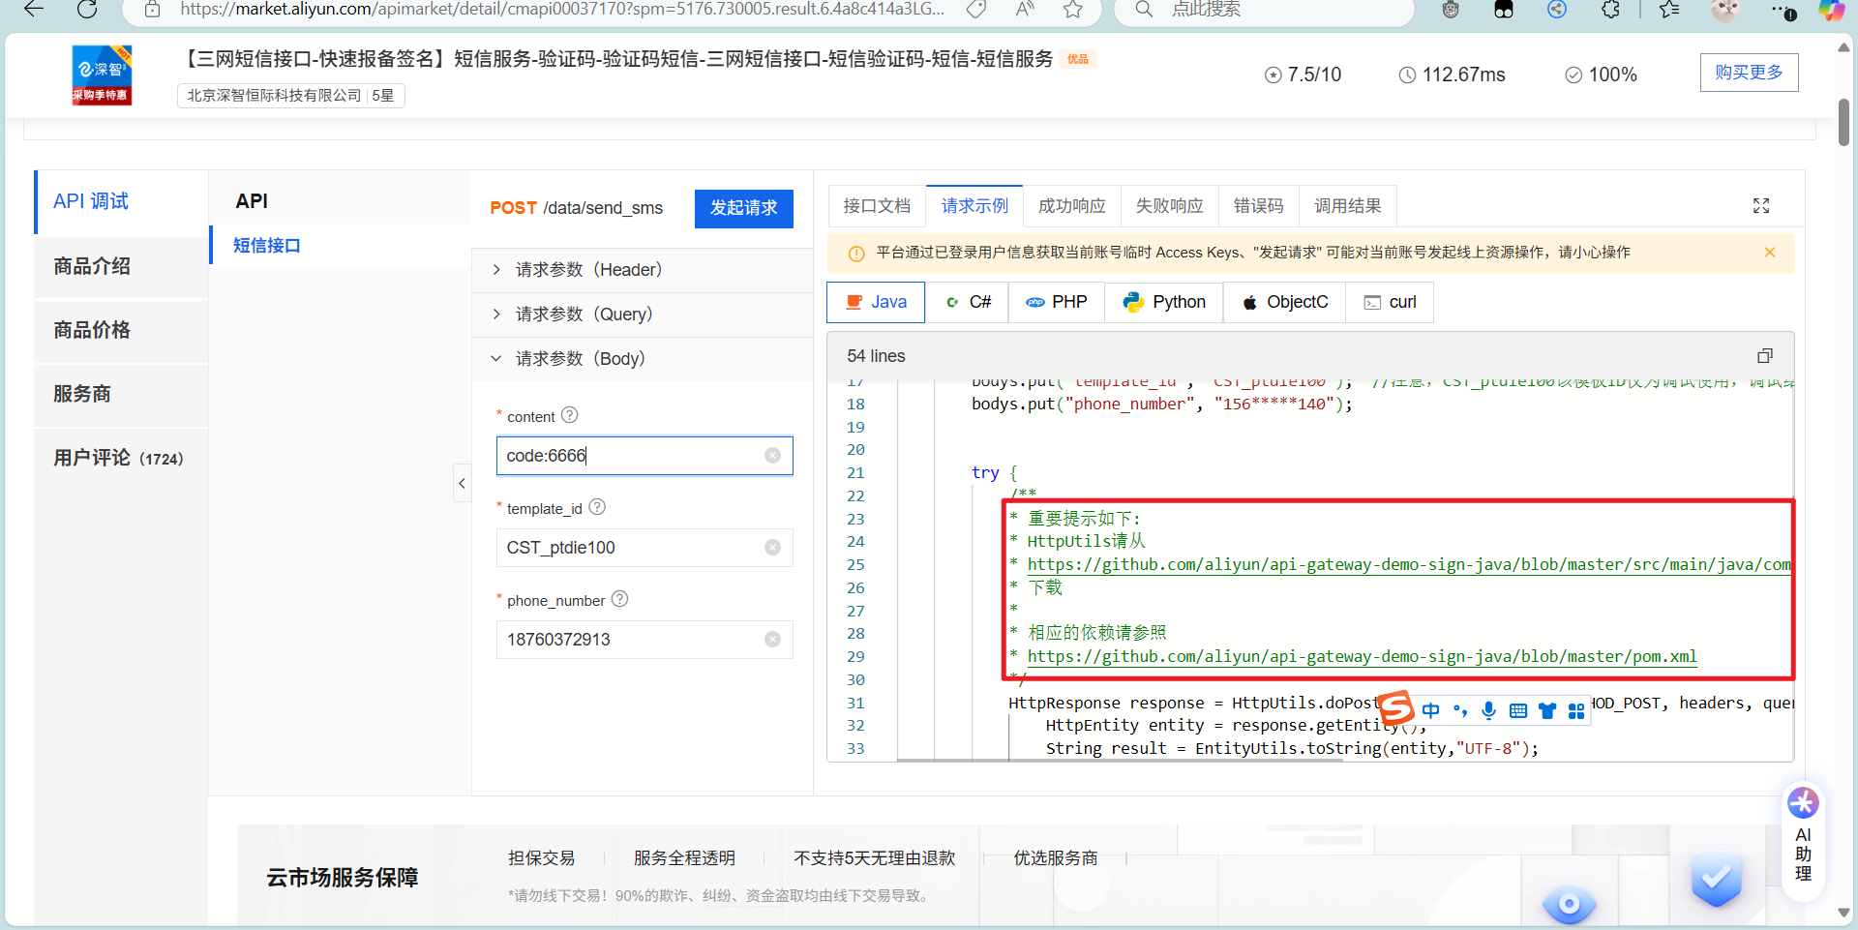Reload the page with refresh icon

point(87,9)
